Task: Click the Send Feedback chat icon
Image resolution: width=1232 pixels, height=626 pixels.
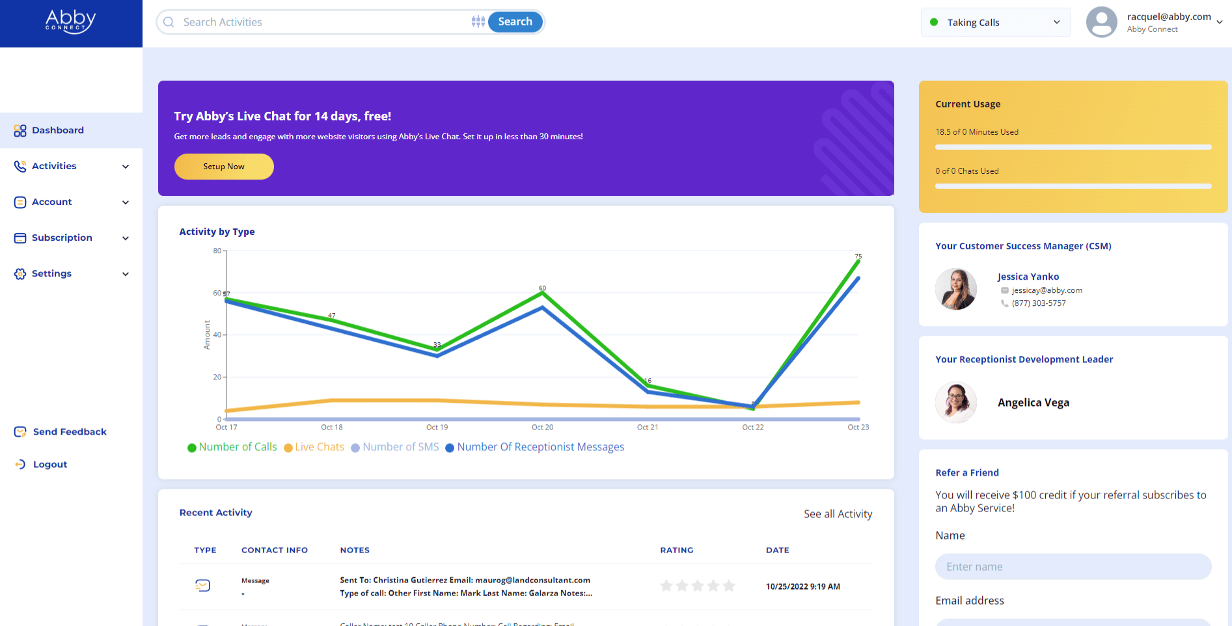Action: [20, 432]
